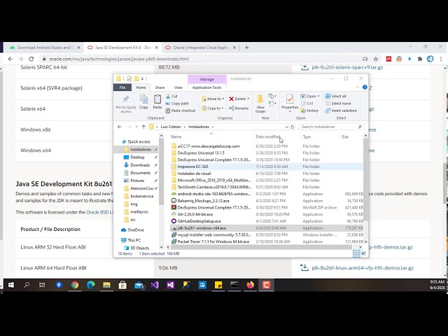
Task: Select OneDrive in the navigation pane
Action: [x=136, y=230]
